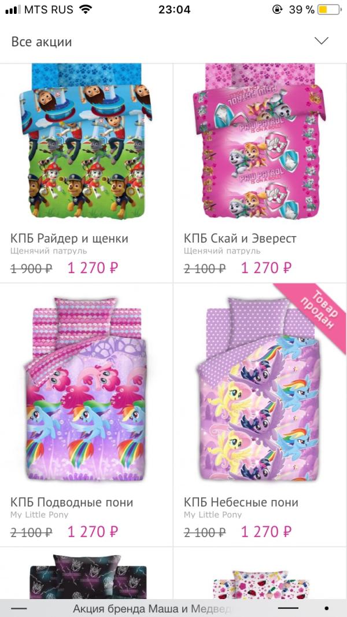The width and height of the screenshot is (347, 617).
Task: Open the Скай и Эверест bedding image
Action: point(259,141)
